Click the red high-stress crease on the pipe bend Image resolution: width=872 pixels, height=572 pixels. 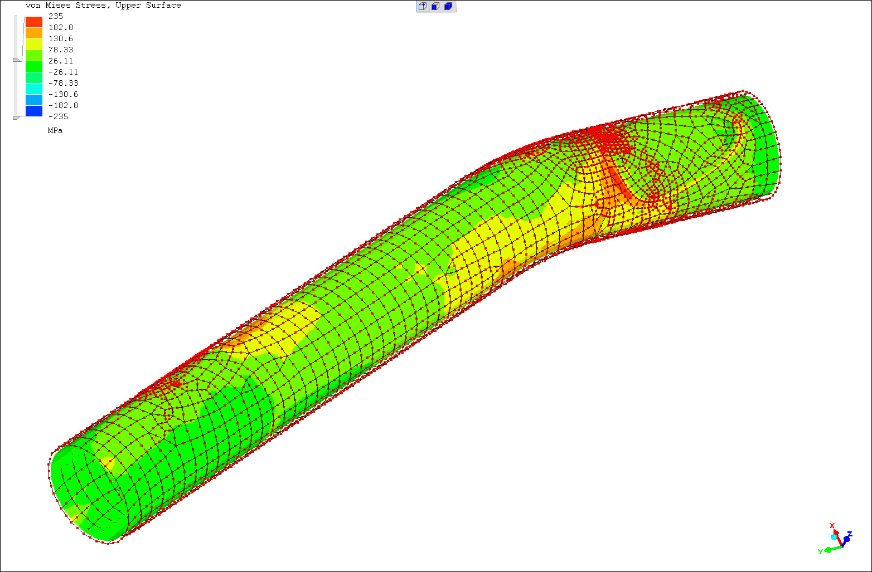(x=622, y=184)
